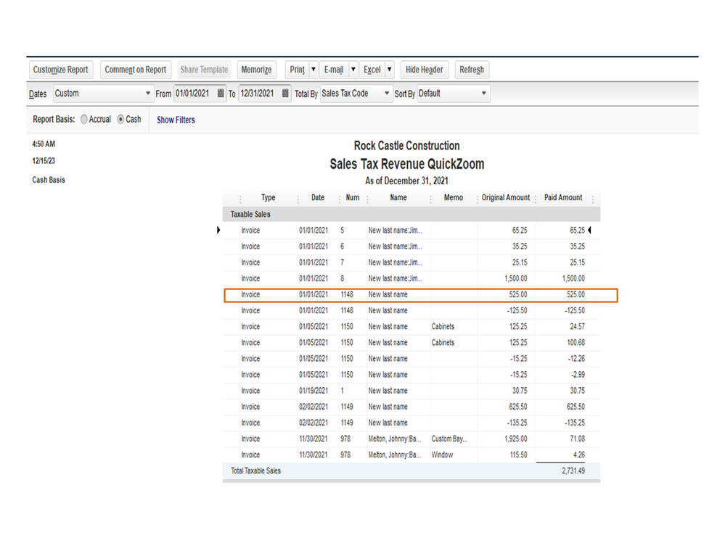Click the Customize Report button
725x543 pixels.
[60, 70]
